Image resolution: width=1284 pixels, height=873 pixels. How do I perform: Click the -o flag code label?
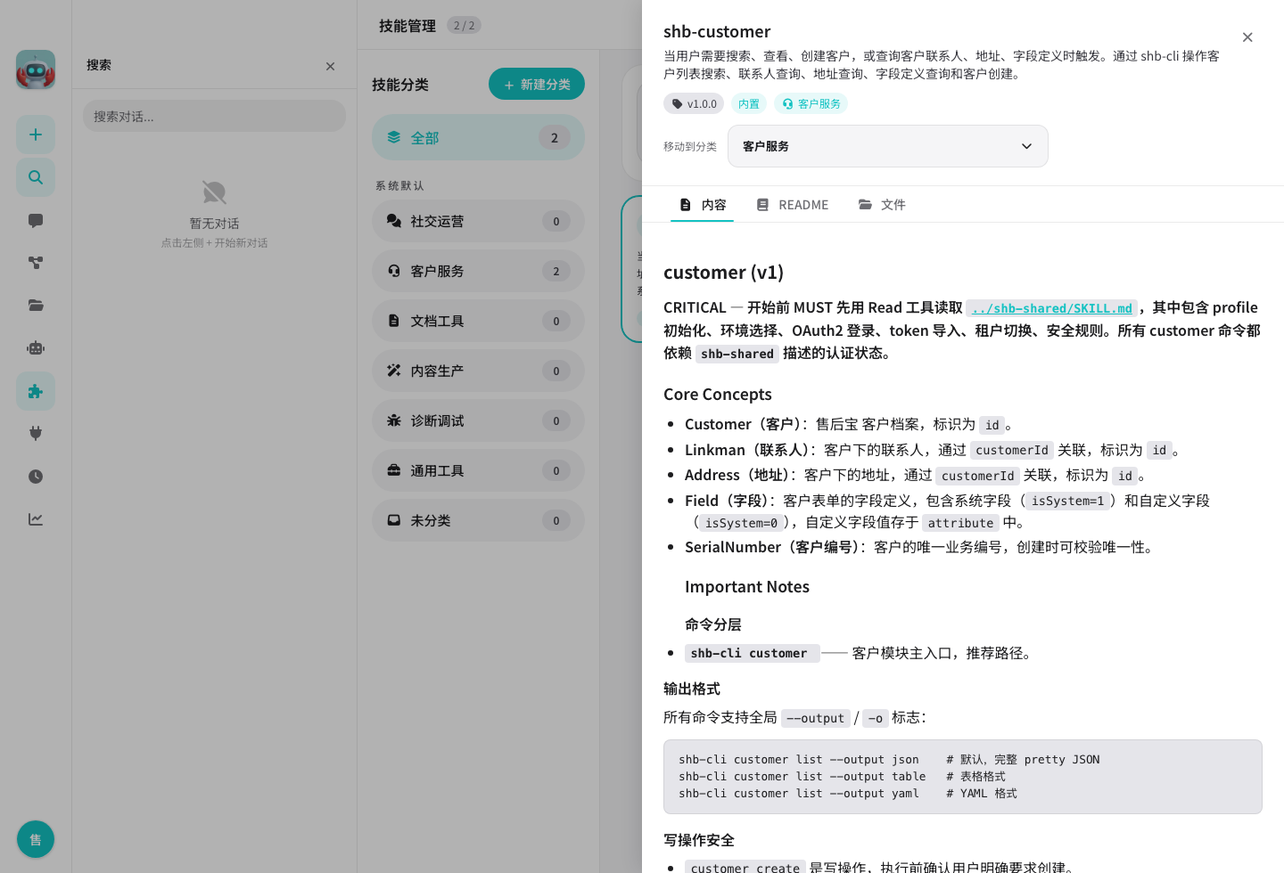[x=876, y=718]
